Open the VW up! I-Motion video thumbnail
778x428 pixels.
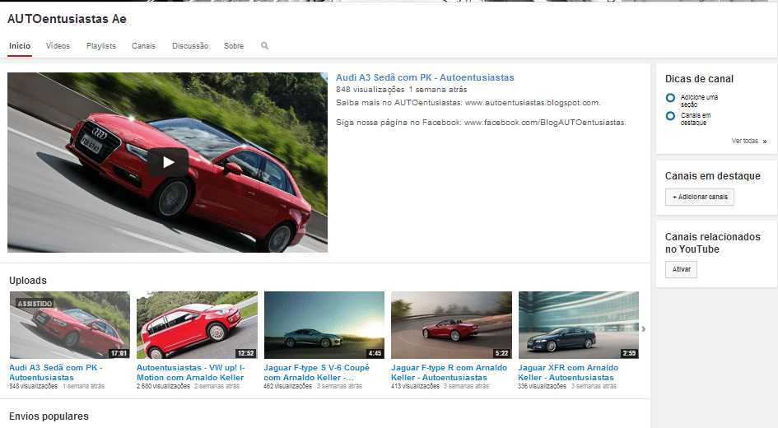click(x=197, y=324)
